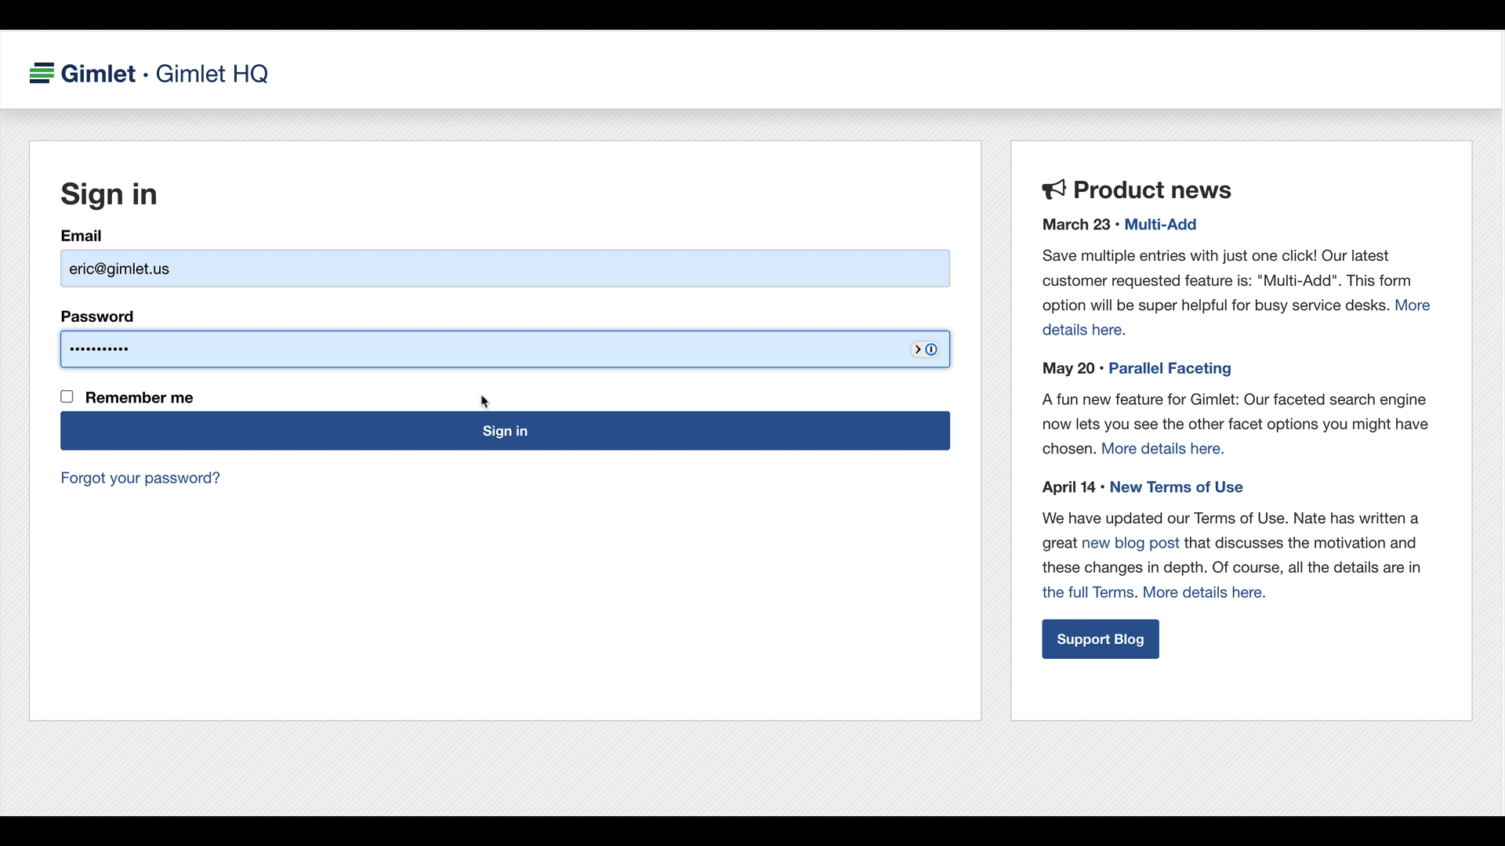This screenshot has width=1505, height=846.
Task: Click the Password field label
Action: 97,316
